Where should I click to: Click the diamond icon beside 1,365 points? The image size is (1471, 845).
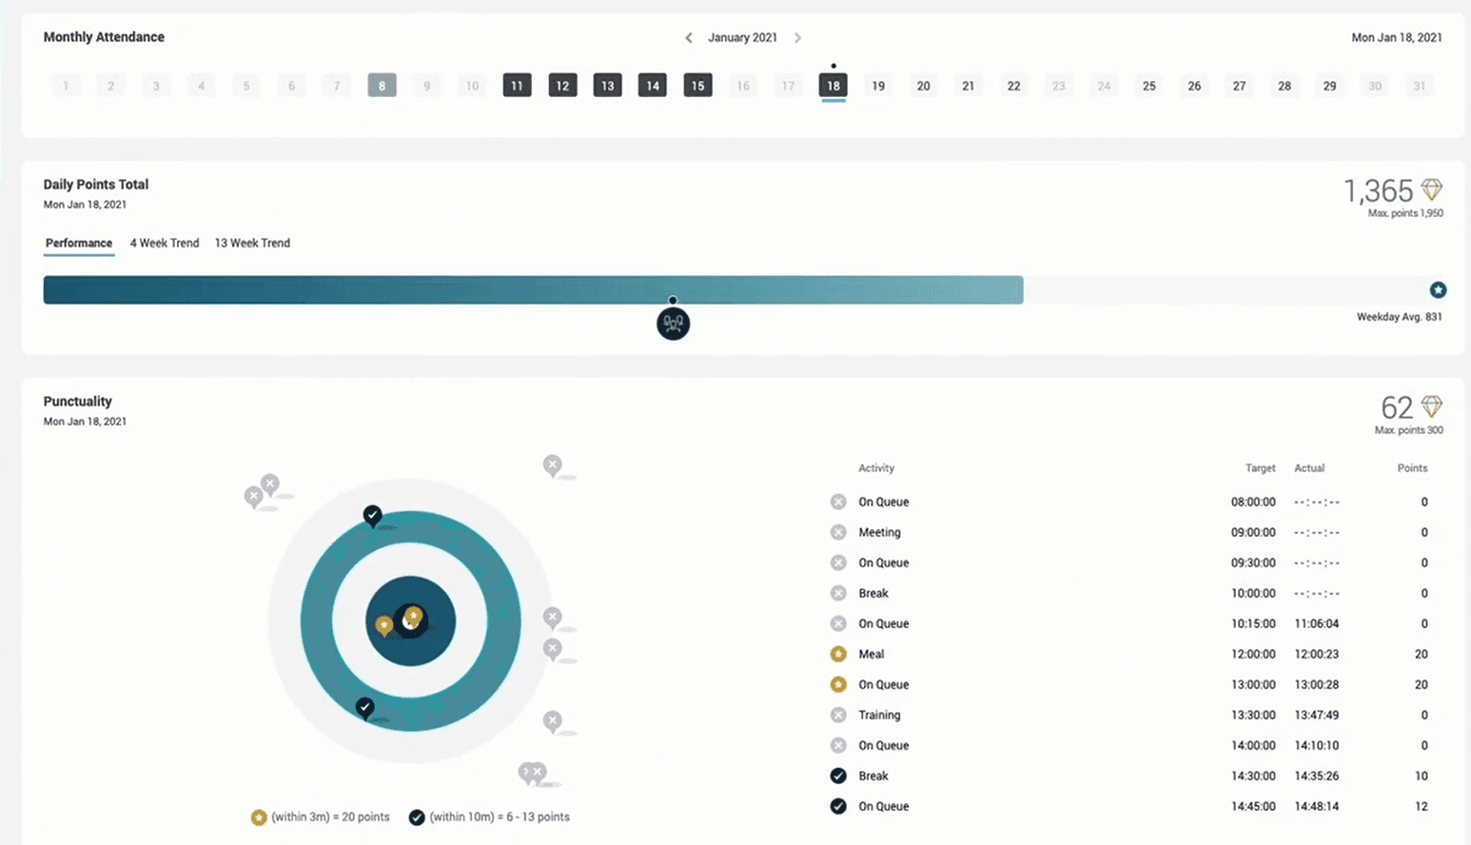pos(1432,190)
